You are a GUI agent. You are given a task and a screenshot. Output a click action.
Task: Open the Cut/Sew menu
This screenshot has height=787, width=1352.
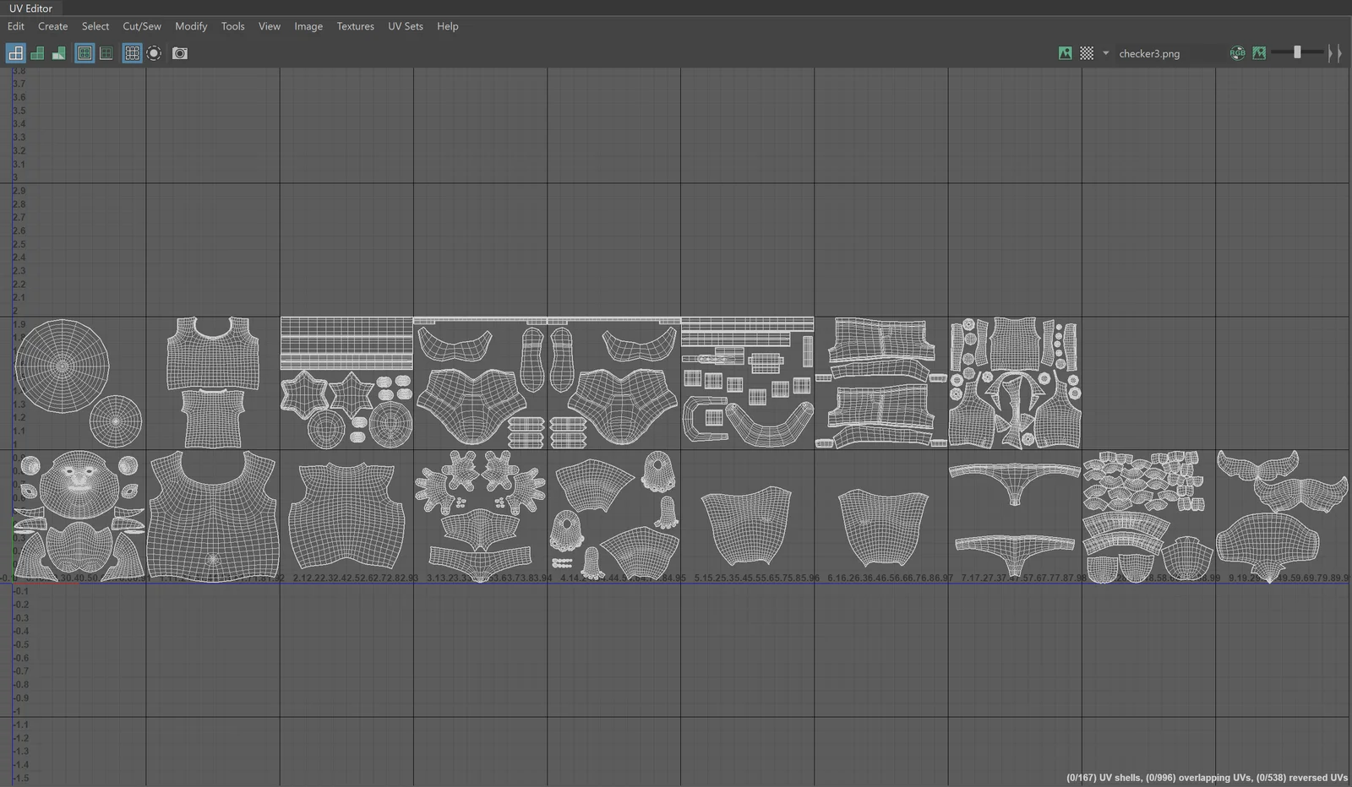point(141,26)
